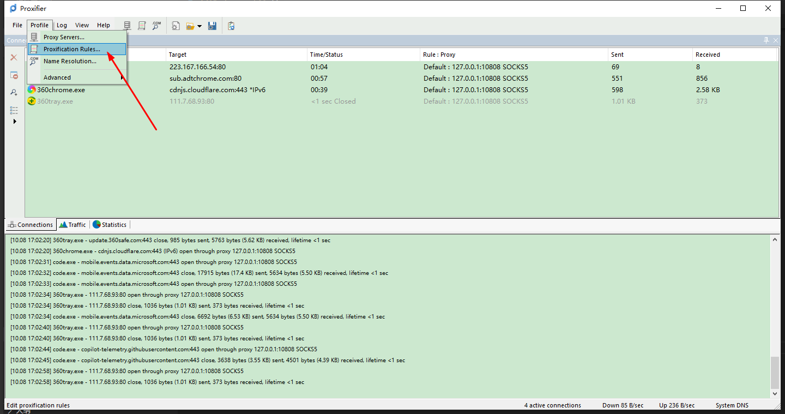This screenshot has width=785, height=414.
Task: Click the log panel vertical scrollbar down arrow
Action: tap(775, 393)
